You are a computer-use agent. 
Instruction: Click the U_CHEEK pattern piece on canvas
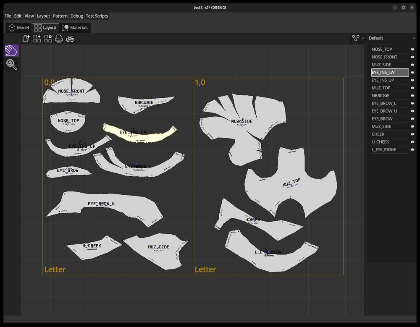click(x=94, y=248)
